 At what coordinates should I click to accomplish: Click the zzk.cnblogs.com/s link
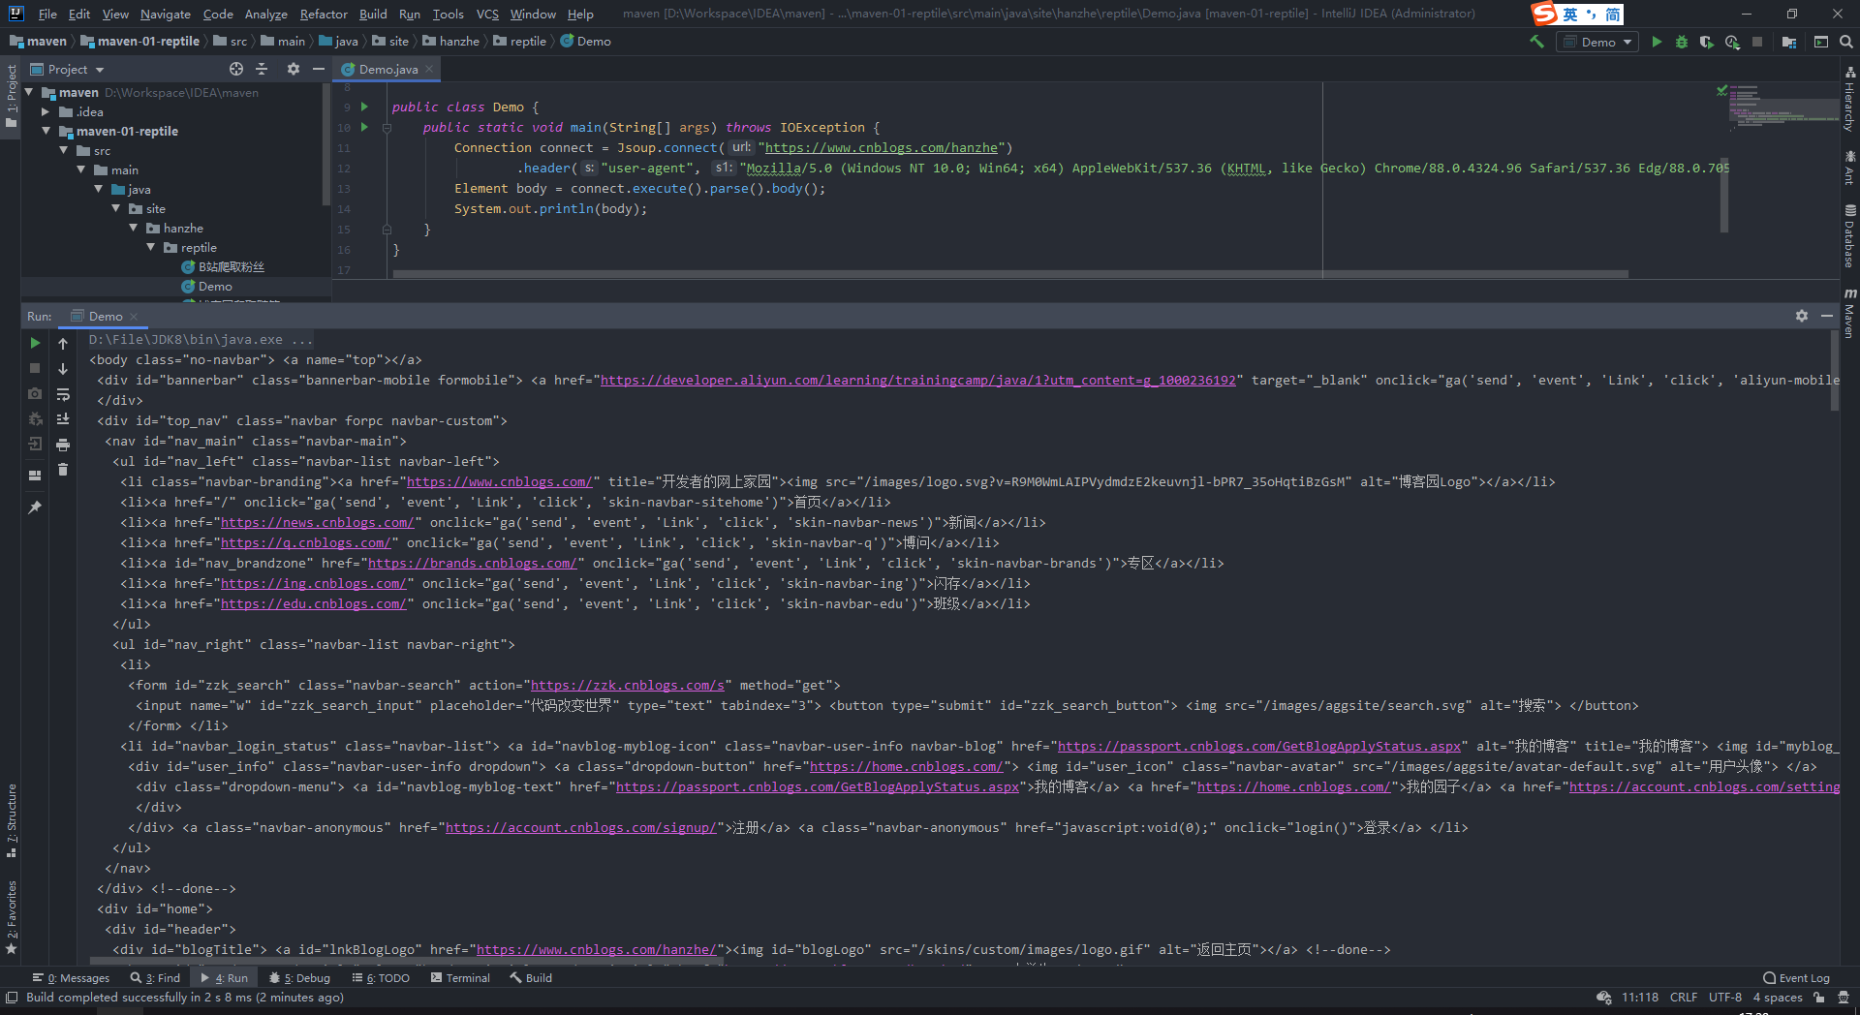[627, 686]
